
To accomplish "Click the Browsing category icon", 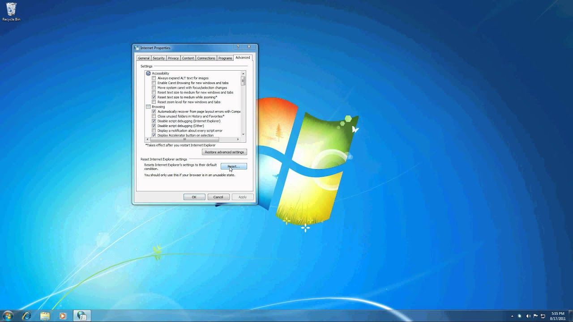I will [148, 107].
